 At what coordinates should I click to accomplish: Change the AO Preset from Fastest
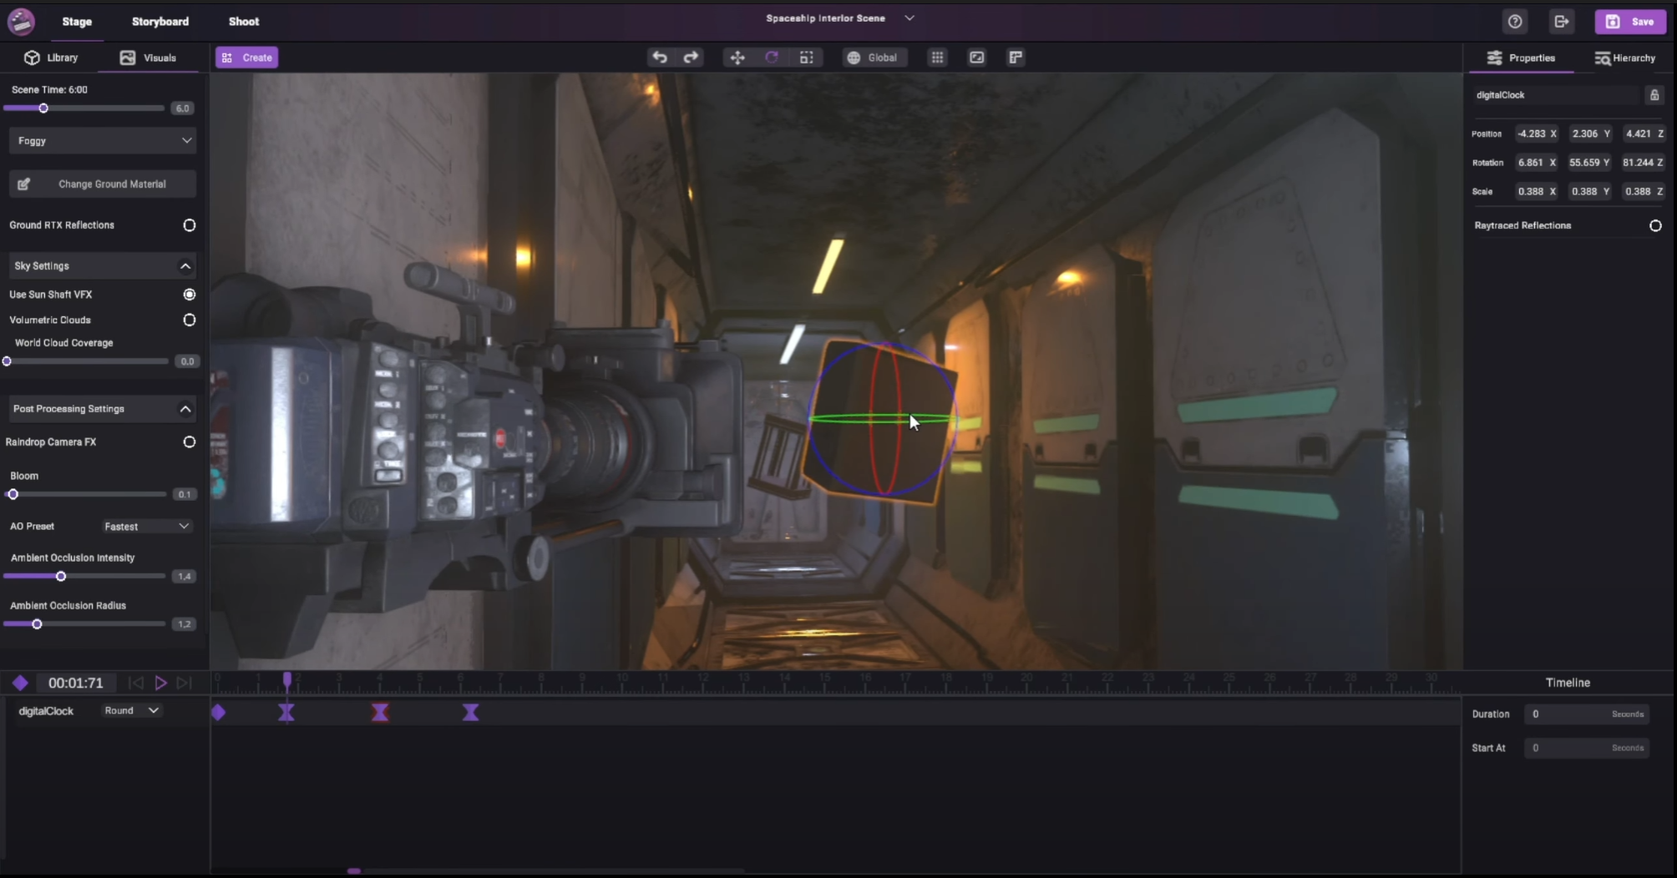pos(146,526)
